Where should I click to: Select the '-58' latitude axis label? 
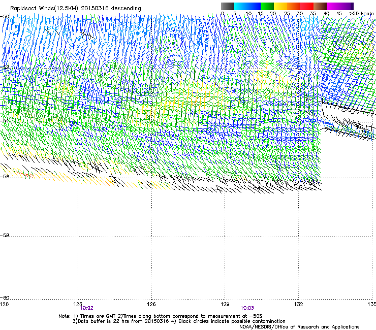coord(5,236)
